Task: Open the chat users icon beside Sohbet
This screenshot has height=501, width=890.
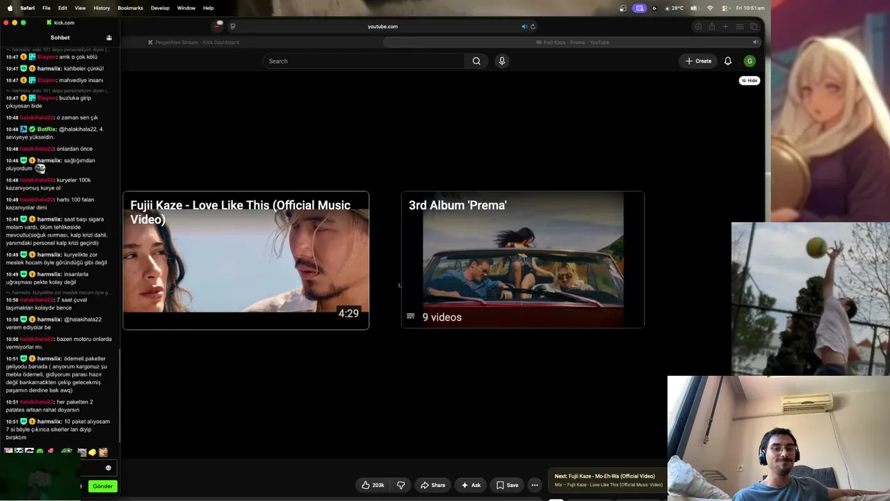Action: (x=109, y=38)
